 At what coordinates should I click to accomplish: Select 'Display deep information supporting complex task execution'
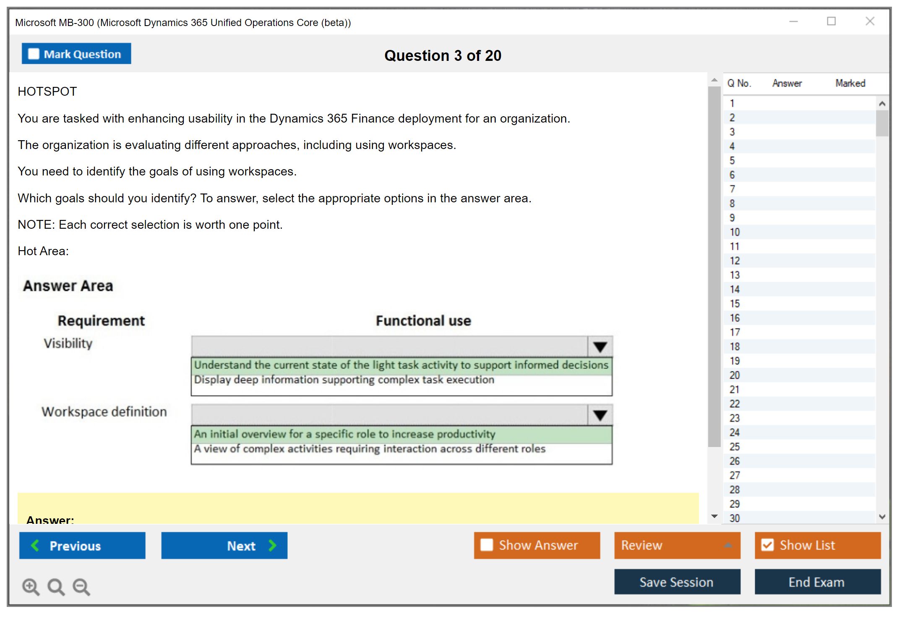click(344, 380)
